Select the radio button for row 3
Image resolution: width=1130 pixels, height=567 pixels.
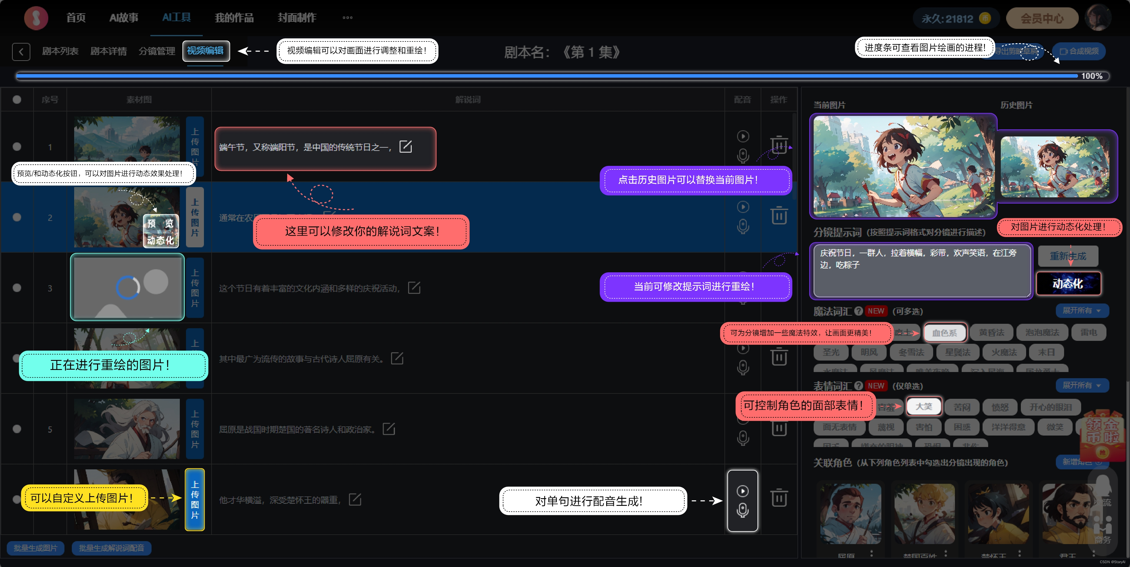[17, 288]
